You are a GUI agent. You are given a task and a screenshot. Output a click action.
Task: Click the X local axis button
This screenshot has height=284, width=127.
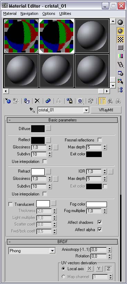(x=89, y=268)
